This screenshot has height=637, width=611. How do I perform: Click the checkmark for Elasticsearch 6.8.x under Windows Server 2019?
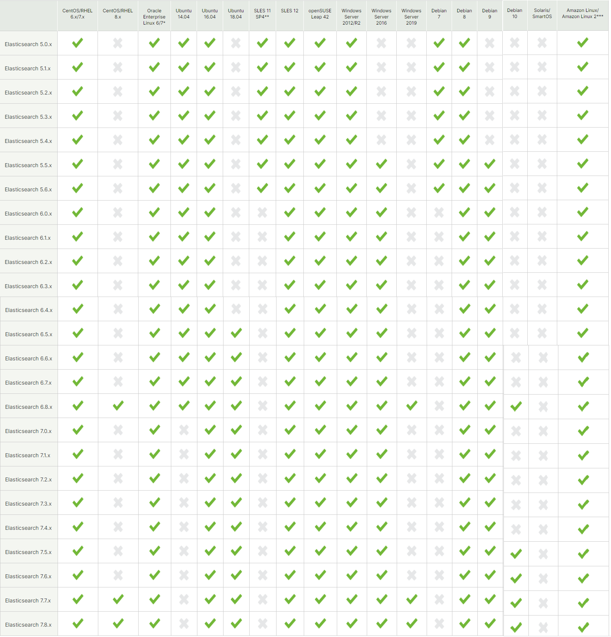coord(412,405)
